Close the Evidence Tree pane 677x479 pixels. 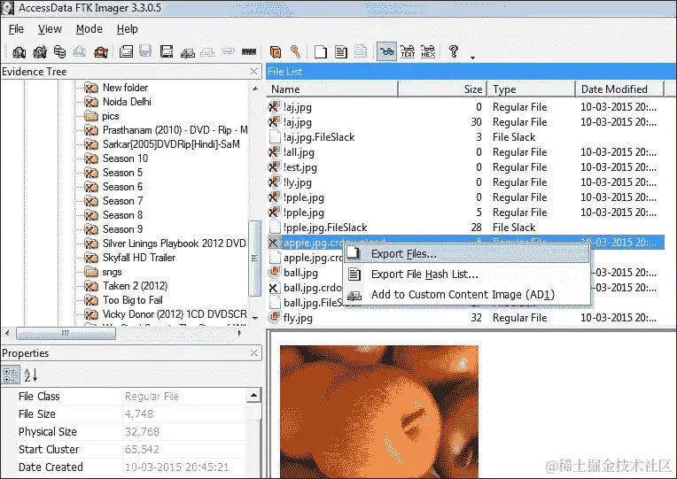[253, 71]
